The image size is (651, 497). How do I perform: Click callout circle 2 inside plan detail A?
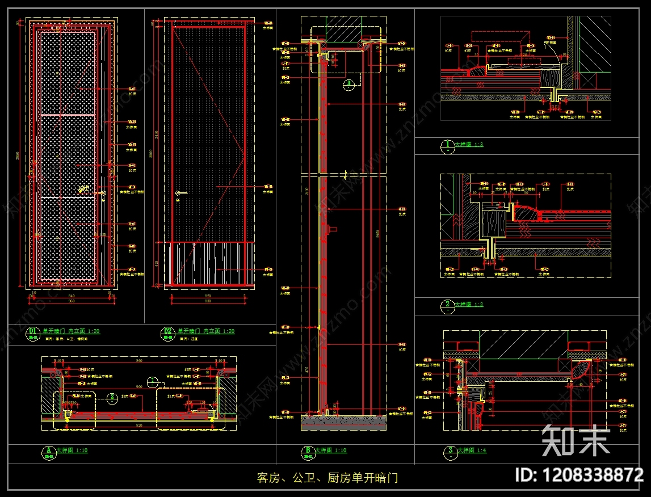pos(112,398)
